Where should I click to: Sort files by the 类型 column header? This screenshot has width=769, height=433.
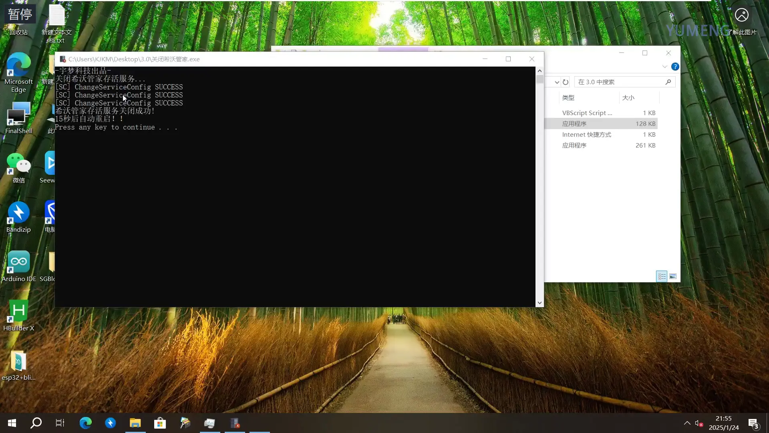pyautogui.click(x=568, y=97)
